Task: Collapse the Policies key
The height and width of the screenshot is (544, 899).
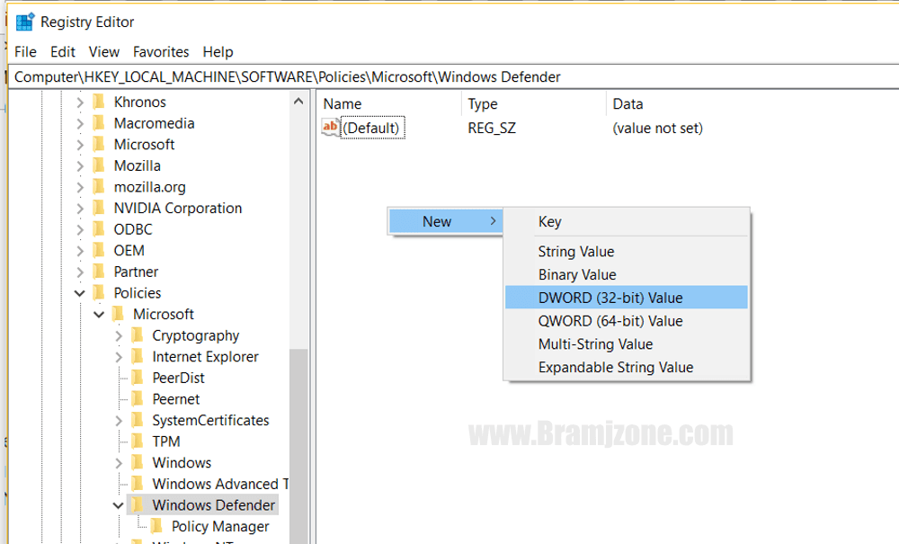Action: tap(80, 293)
